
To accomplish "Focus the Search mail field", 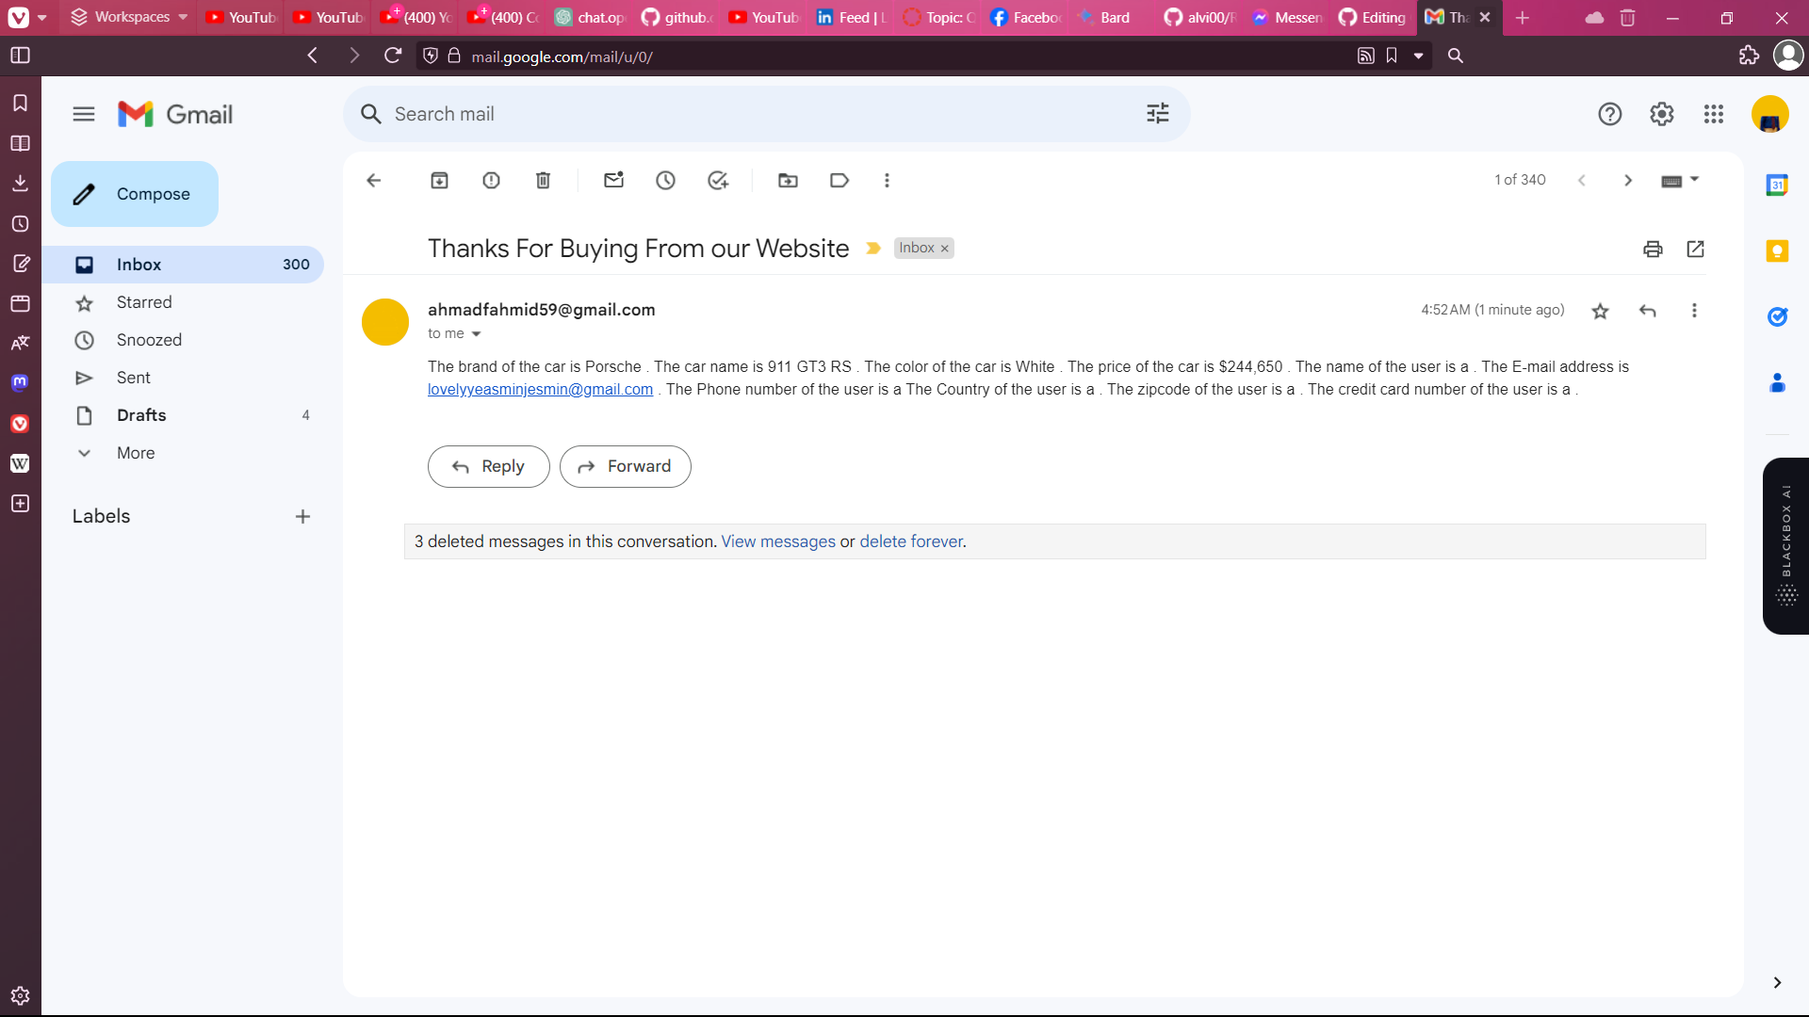I will click(754, 114).
